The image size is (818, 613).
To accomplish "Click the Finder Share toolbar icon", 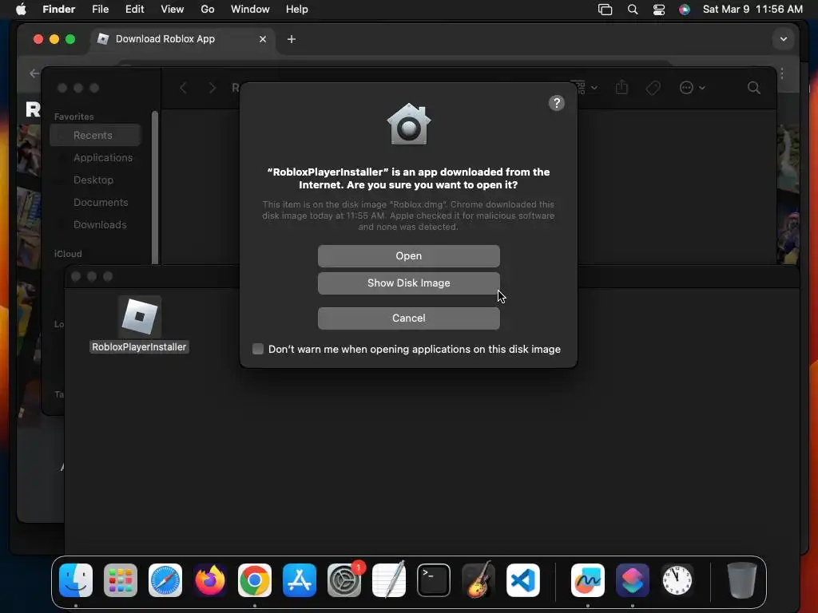I will (621, 88).
